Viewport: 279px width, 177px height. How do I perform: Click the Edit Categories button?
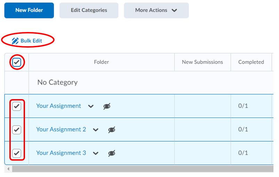tap(89, 10)
